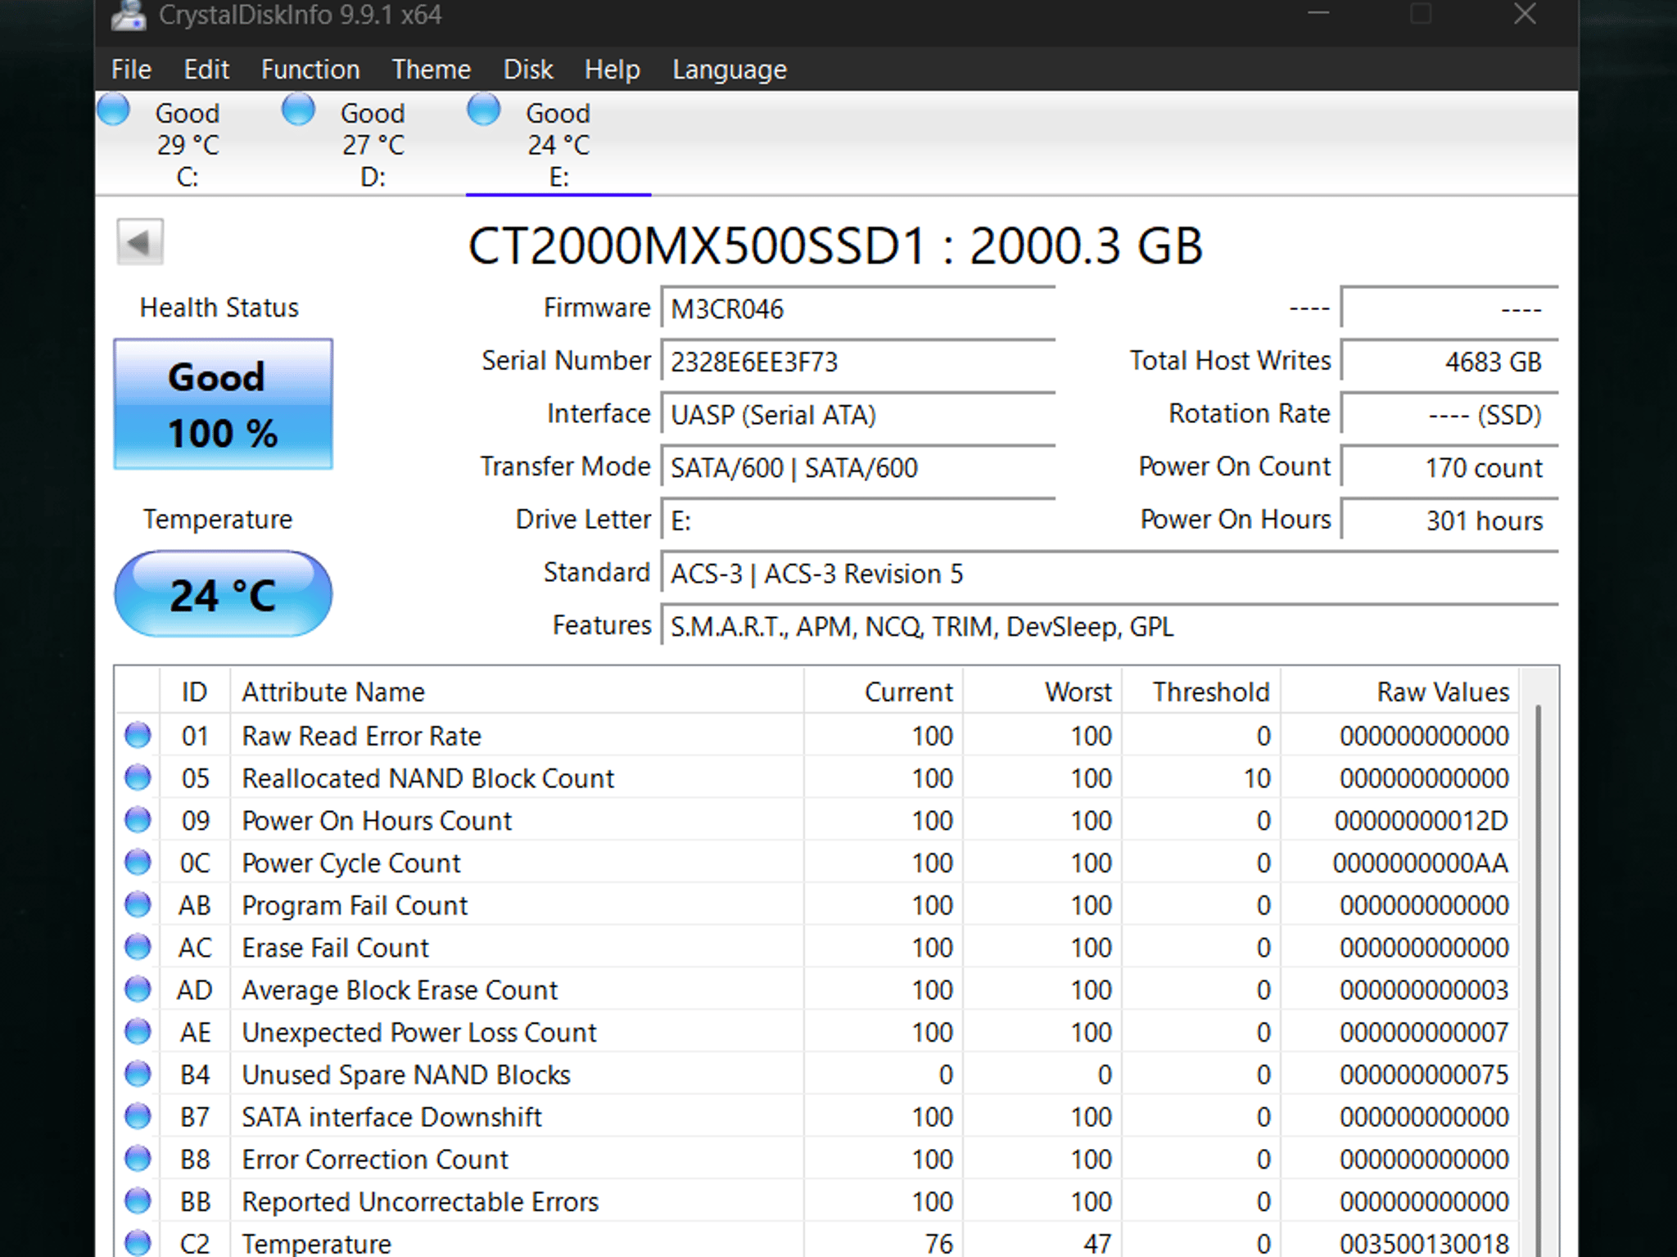Click the 24 °C temperature button
The image size is (1677, 1257).
[224, 594]
